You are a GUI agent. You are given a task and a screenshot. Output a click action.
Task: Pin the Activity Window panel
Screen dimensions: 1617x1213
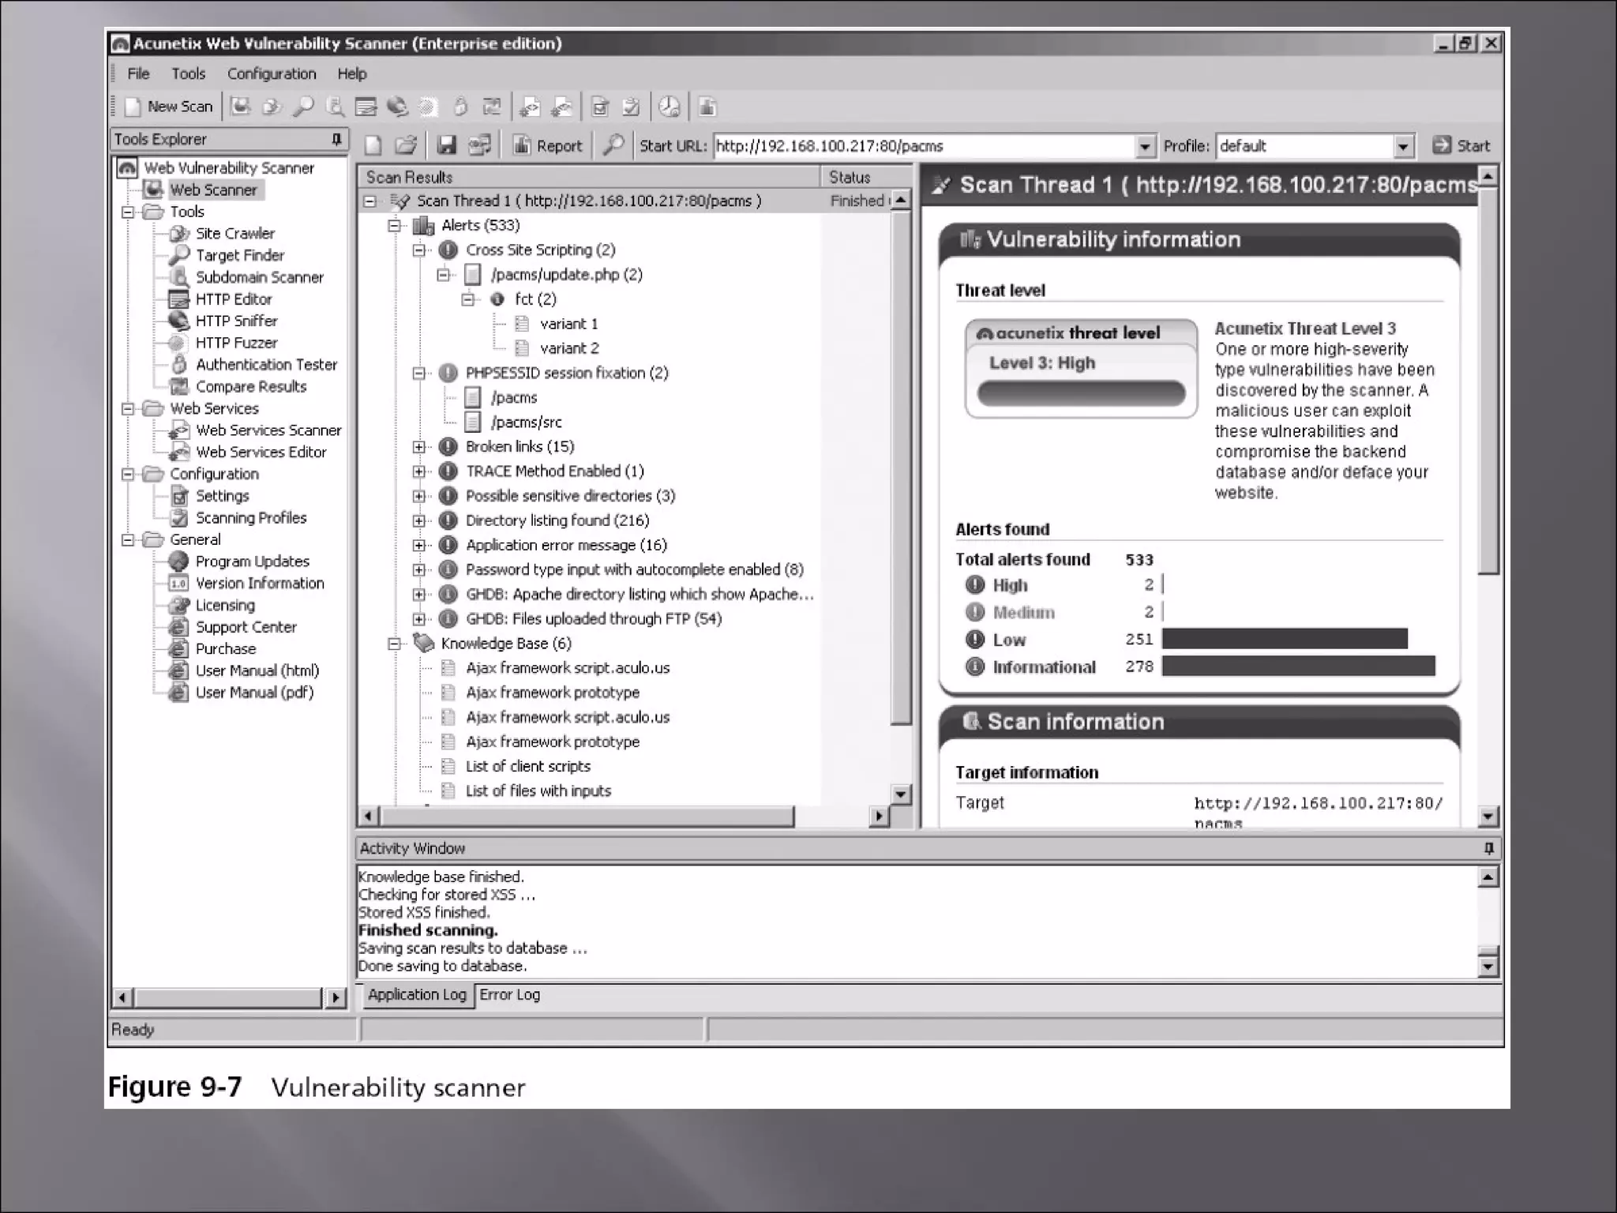(1488, 848)
